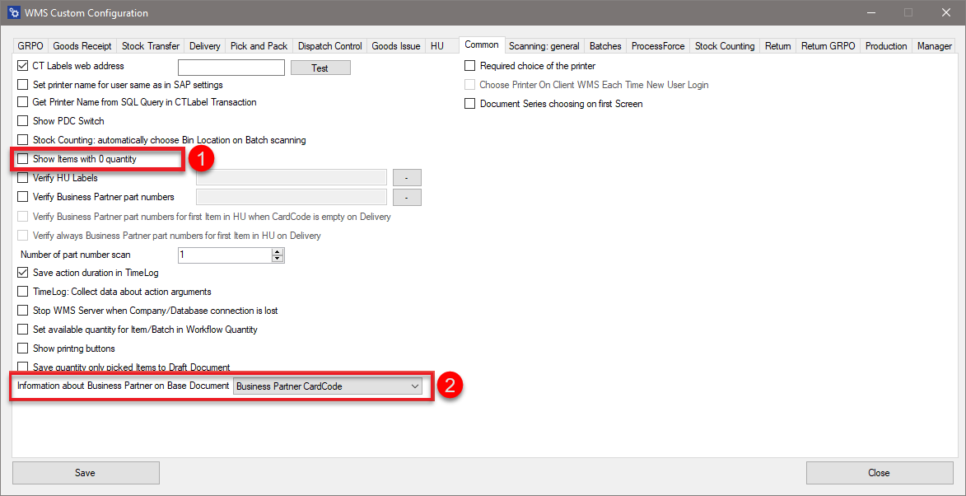Switch to the Pick and Pack tab

point(259,46)
